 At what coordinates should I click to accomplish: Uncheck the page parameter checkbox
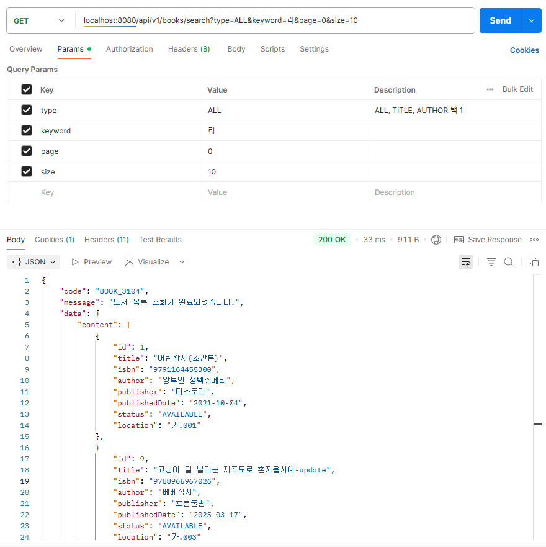[x=27, y=151]
